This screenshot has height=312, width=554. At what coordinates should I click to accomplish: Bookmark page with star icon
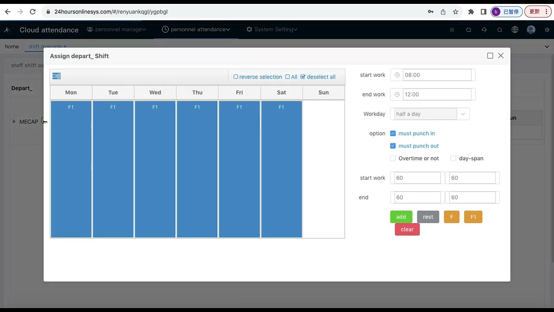(456, 12)
